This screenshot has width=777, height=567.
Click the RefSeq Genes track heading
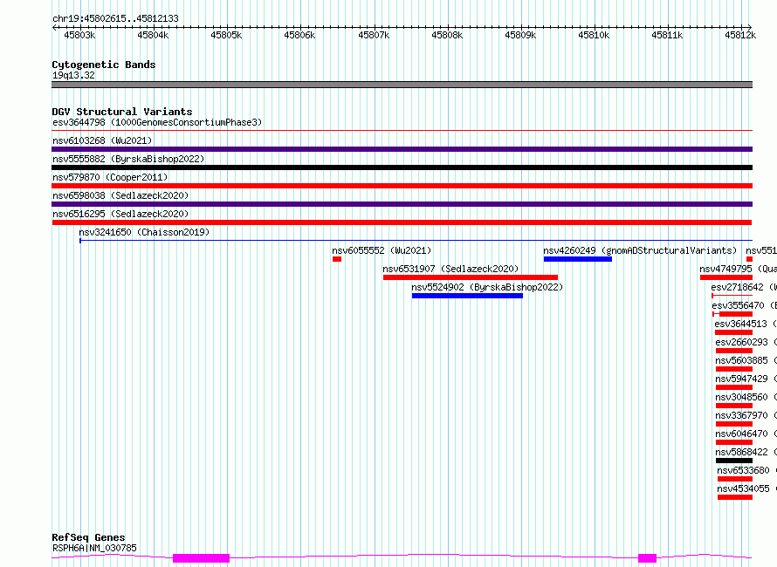(89, 537)
